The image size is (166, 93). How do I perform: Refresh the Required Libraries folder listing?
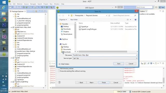[109, 16]
